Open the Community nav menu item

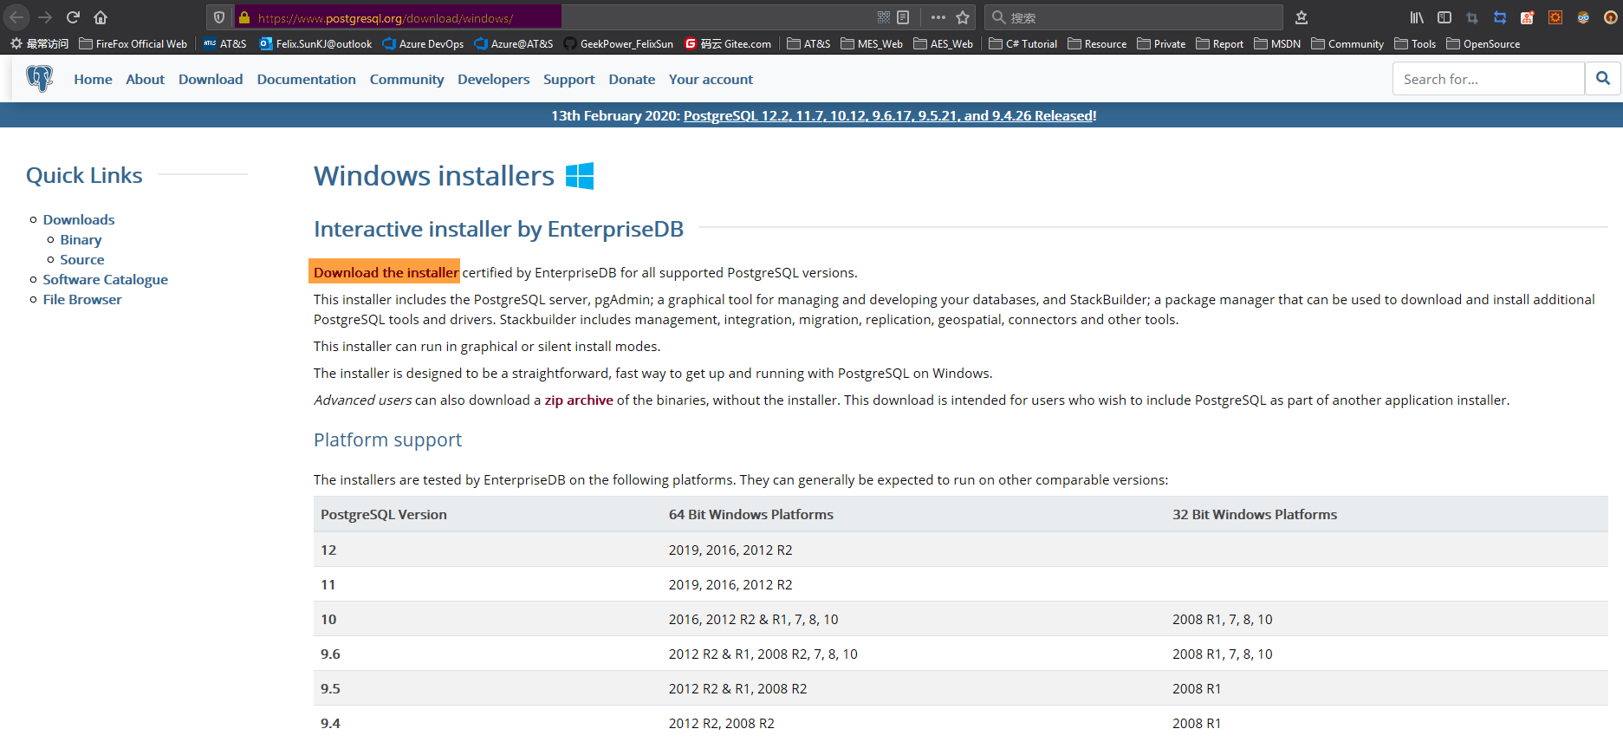coord(406,79)
